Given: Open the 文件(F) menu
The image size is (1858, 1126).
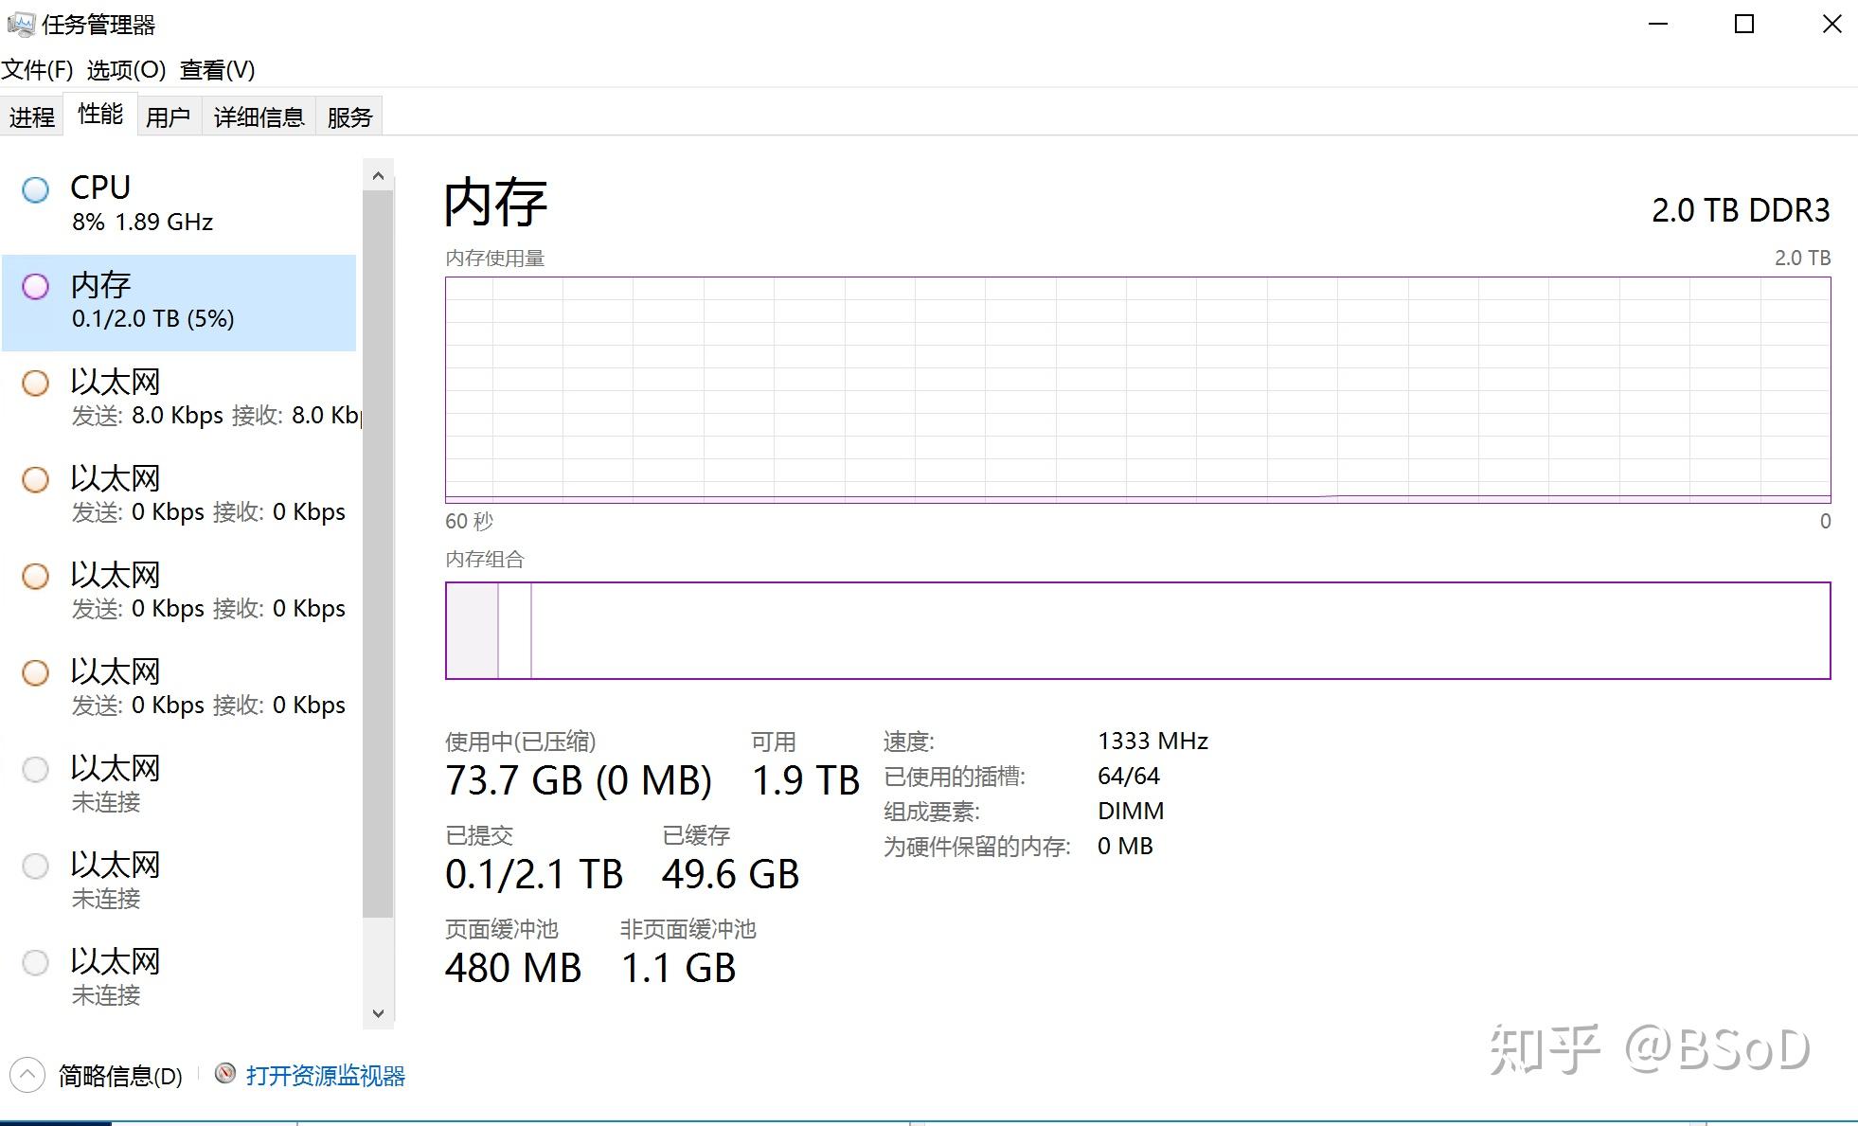Looking at the screenshot, I should [x=38, y=70].
